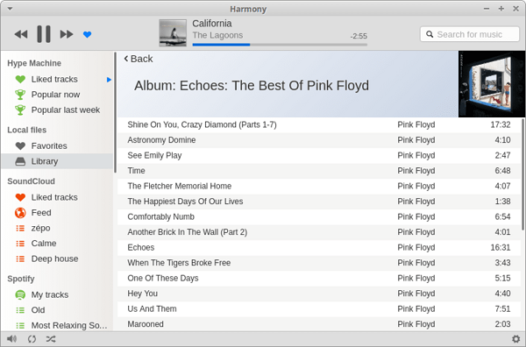Toggle shuffle mode in bottom bar
Viewport: 526px width, 347px height.
(51, 339)
